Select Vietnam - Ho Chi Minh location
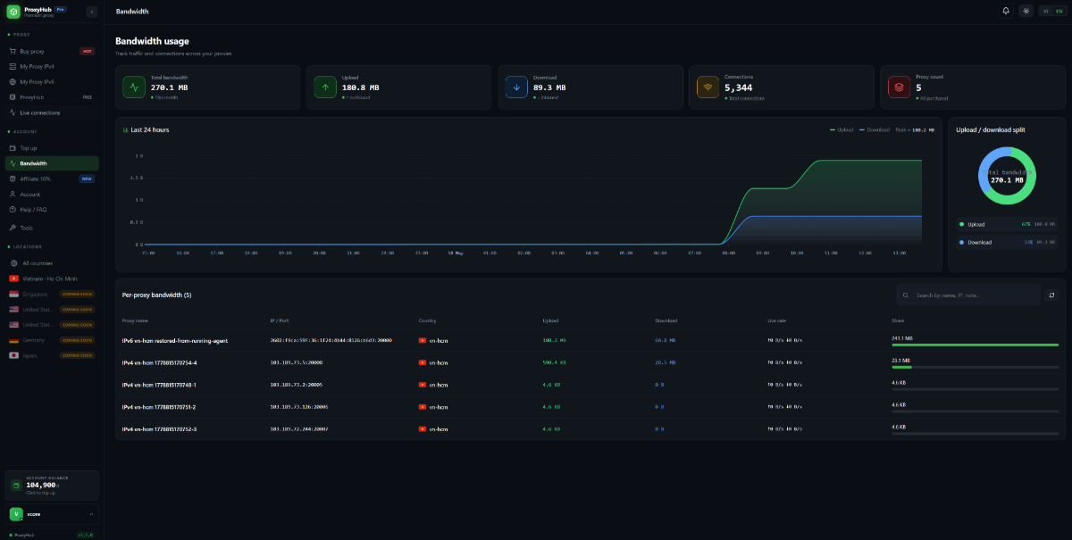Screen dimensions: 1072x540 click(x=52, y=278)
